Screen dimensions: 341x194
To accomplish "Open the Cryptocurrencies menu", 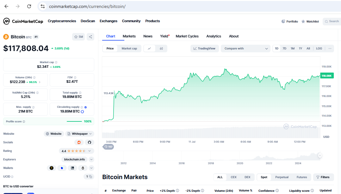I will (62, 21).
